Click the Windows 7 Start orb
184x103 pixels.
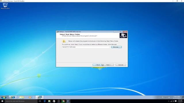click(x=4, y=97)
